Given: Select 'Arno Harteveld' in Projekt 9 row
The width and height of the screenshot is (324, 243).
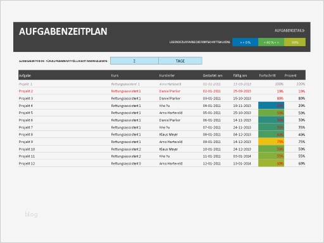Looking at the screenshot, I should point(171,142).
